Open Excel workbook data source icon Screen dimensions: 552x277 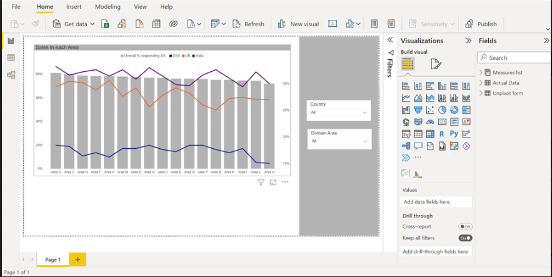coord(105,24)
